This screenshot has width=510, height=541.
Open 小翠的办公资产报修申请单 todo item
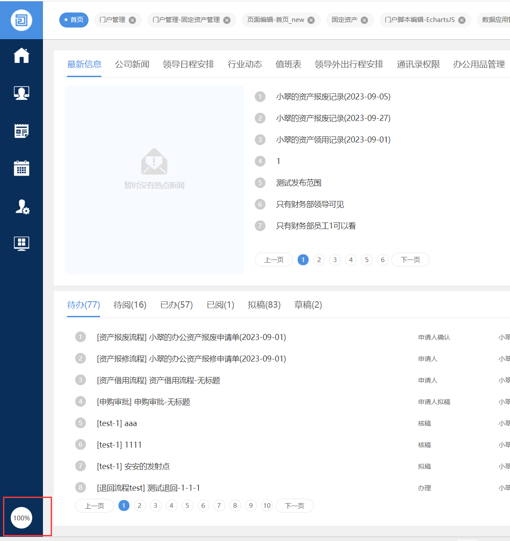[x=191, y=359]
